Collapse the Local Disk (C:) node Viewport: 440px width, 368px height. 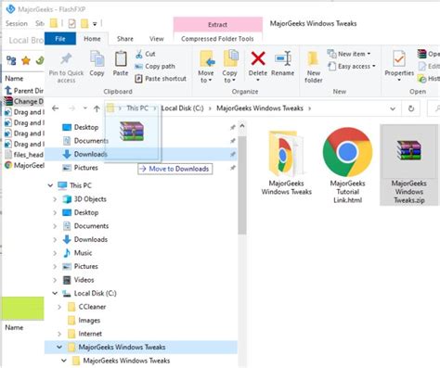click(x=55, y=293)
